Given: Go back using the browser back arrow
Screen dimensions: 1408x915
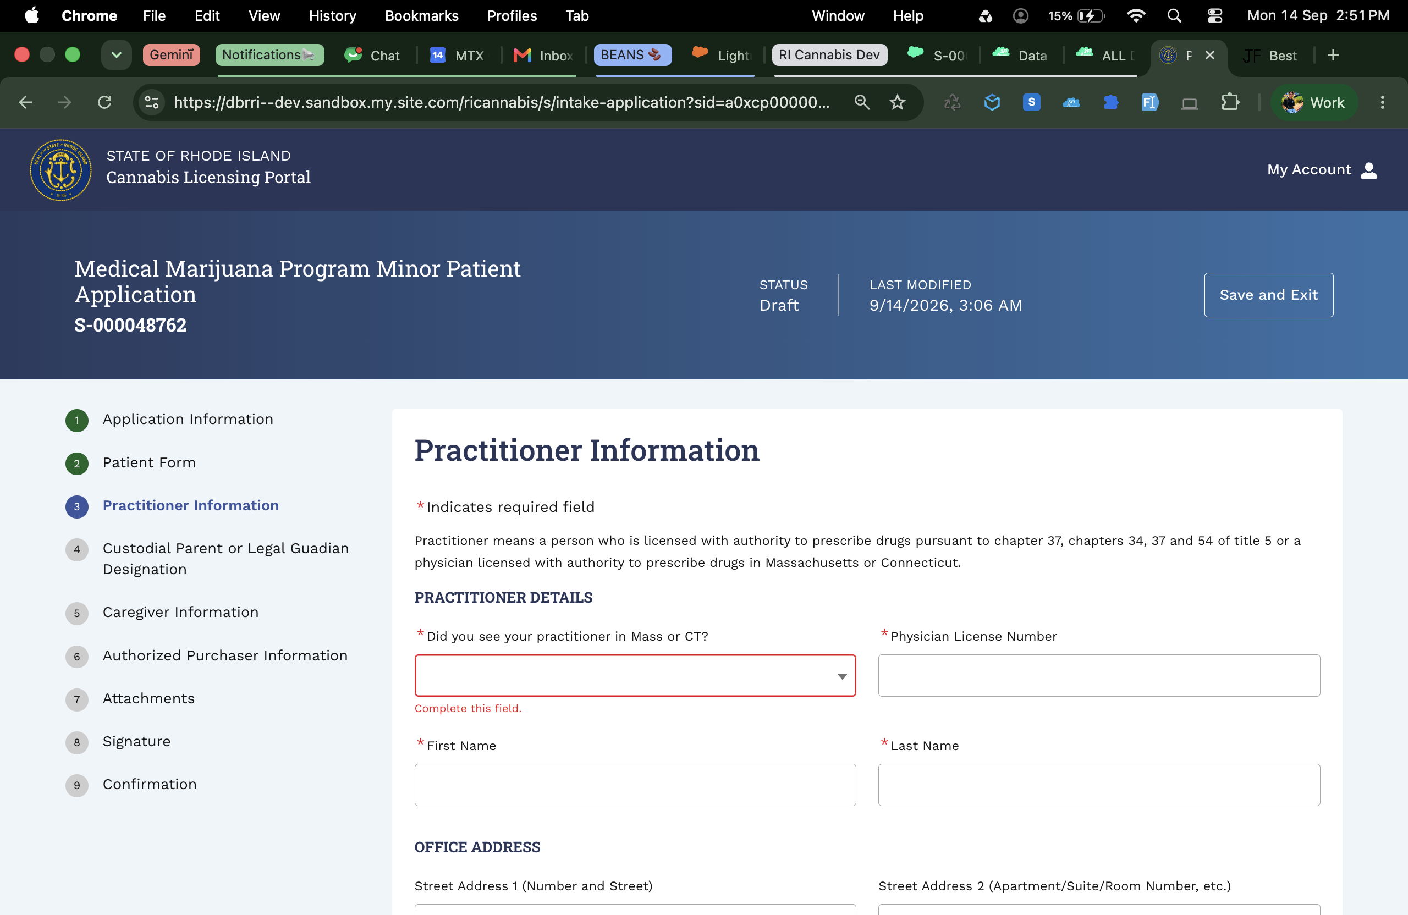Looking at the screenshot, I should pyautogui.click(x=25, y=102).
